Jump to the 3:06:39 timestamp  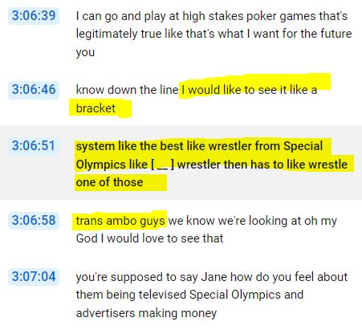[34, 15]
